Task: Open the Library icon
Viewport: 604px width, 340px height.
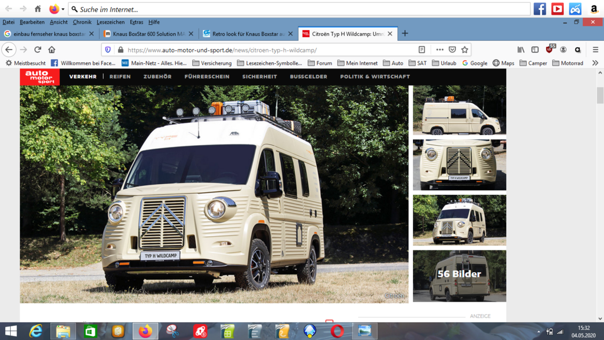Action: [521, 50]
